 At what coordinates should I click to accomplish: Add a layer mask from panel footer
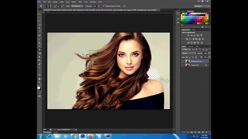[x=192, y=132]
